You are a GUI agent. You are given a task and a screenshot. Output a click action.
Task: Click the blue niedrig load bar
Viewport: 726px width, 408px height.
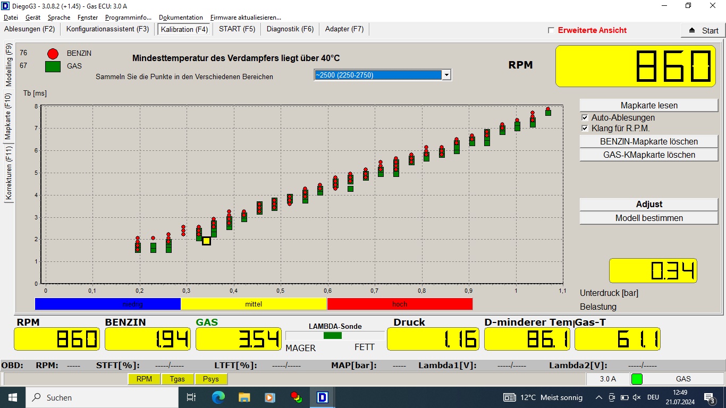click(x=108, y=304)
